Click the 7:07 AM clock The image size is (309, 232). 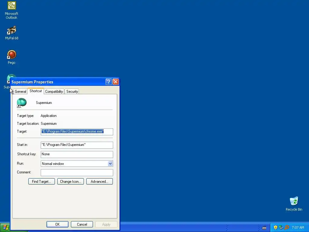pos(298,227)
